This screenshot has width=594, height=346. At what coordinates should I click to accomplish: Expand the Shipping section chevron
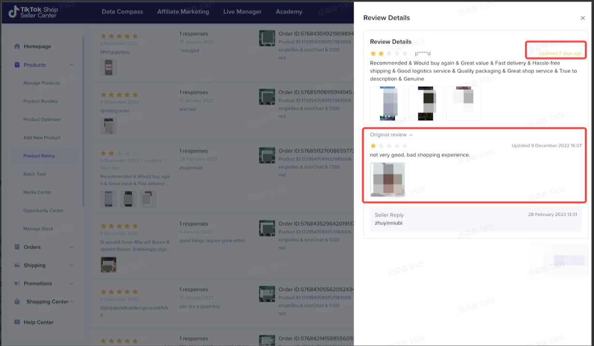pos(71,265)
